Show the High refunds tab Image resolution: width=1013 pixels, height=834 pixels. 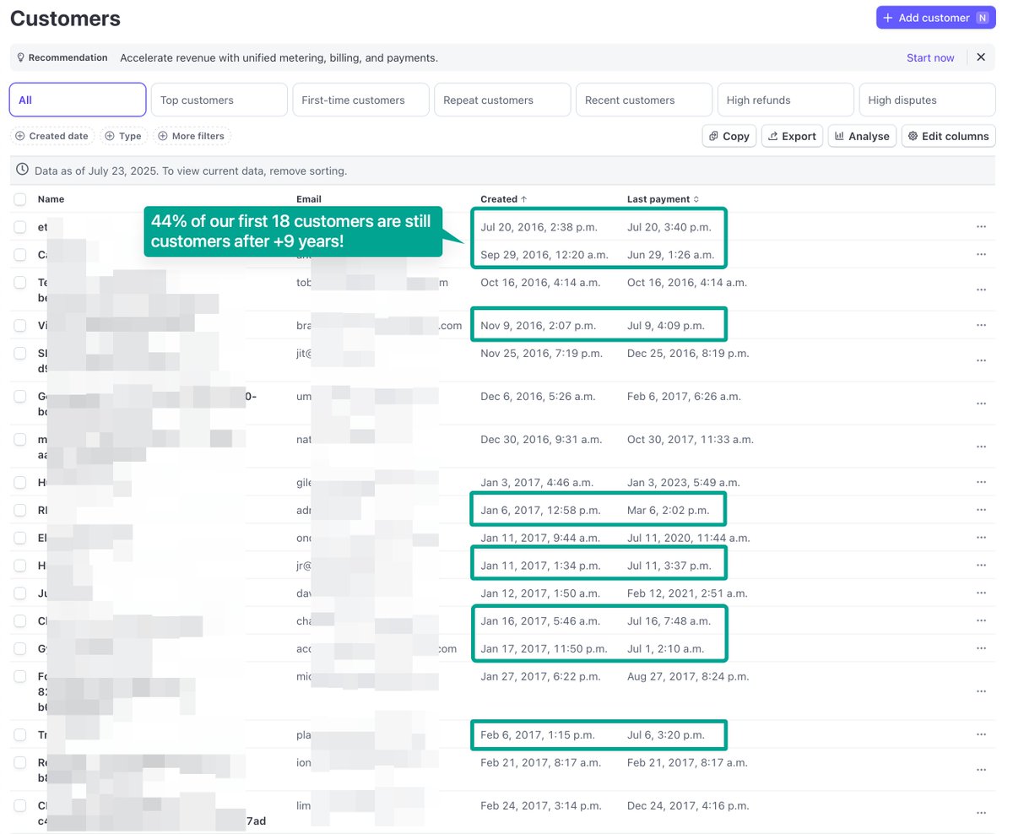coord(785,100)
